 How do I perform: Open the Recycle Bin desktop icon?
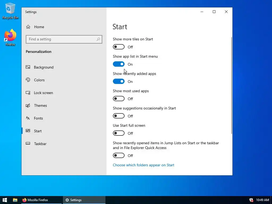pyautogui.click(x=10, y=11)
